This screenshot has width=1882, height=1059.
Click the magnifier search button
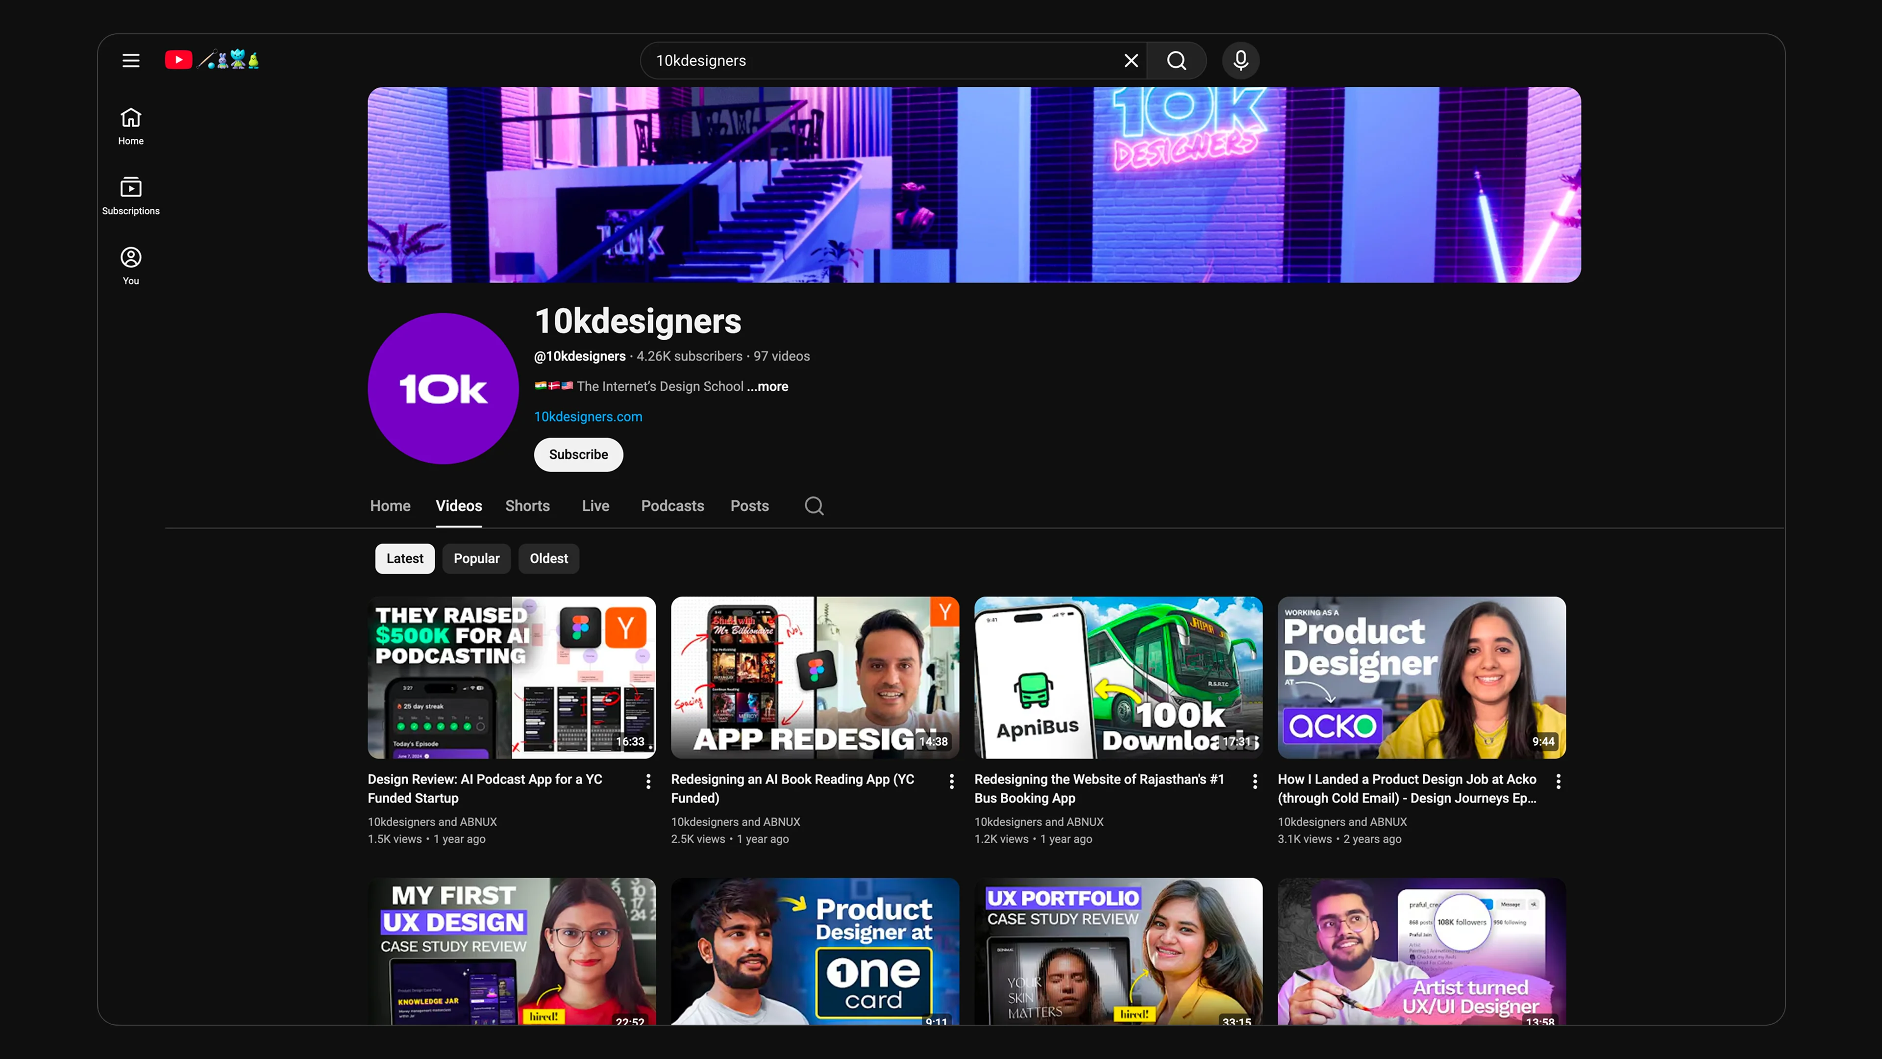tap(1176, 61)
